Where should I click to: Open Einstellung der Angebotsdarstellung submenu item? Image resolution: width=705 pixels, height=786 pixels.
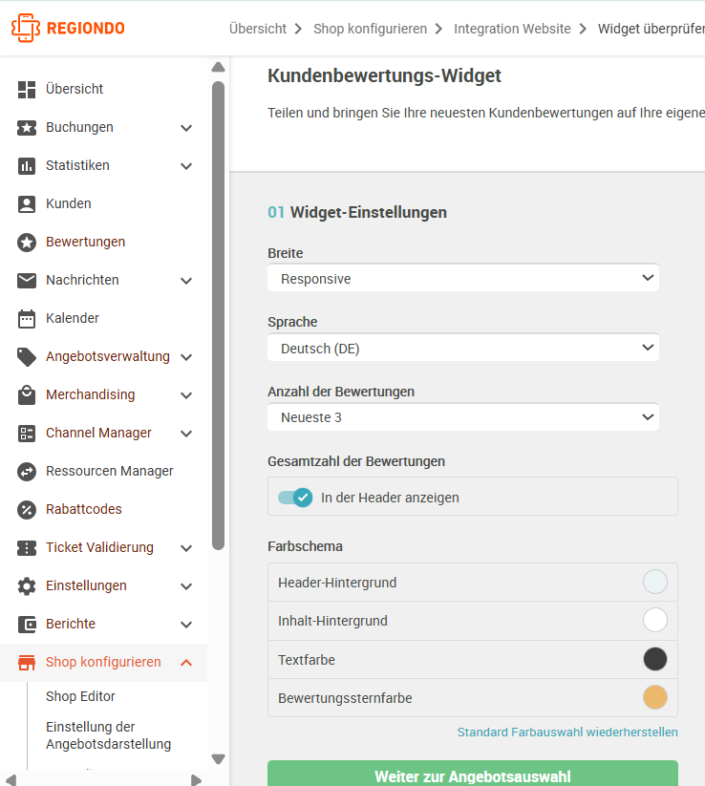click(108, 735)
